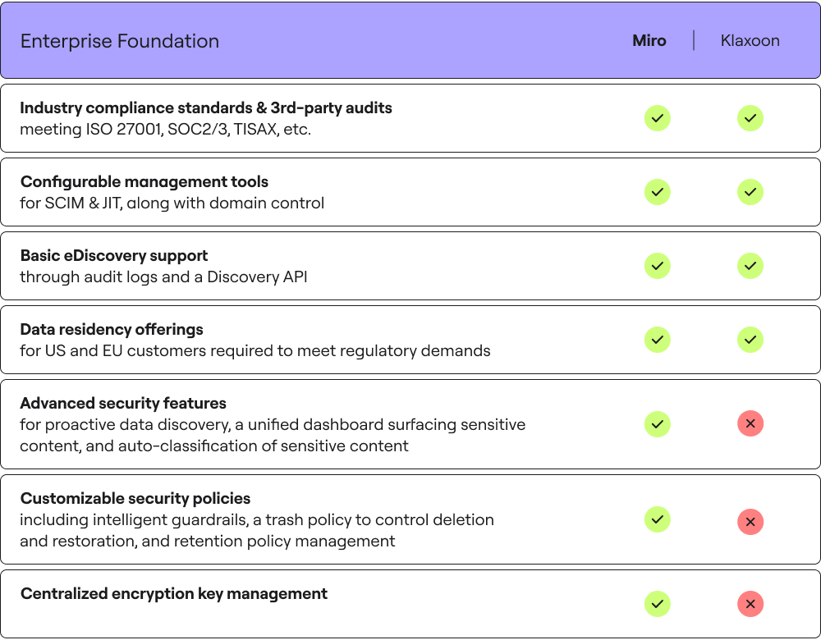This screenshot has width=821, height=640.
Task: Click Klaxoon checkmark for Data residency offerings
Action: coord(750,340)
